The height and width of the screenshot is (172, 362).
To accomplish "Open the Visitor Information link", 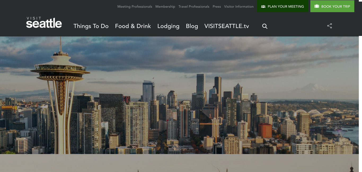I will (x=239, y=7).
